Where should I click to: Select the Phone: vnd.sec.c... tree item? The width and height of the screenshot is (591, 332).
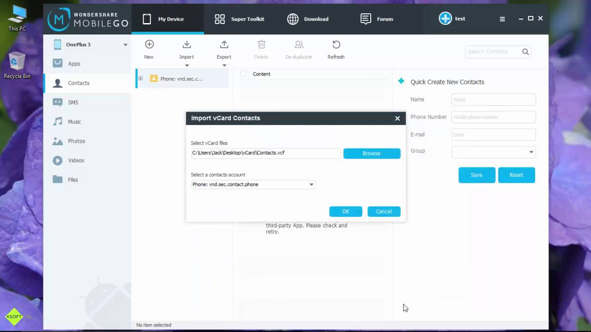[x=182, y=78]
